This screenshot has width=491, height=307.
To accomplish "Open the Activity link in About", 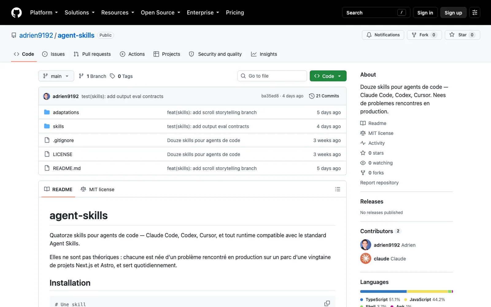I will (x=373, y=143).
